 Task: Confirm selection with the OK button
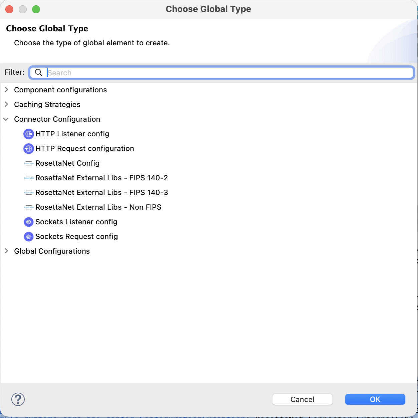tap(375, 399)
